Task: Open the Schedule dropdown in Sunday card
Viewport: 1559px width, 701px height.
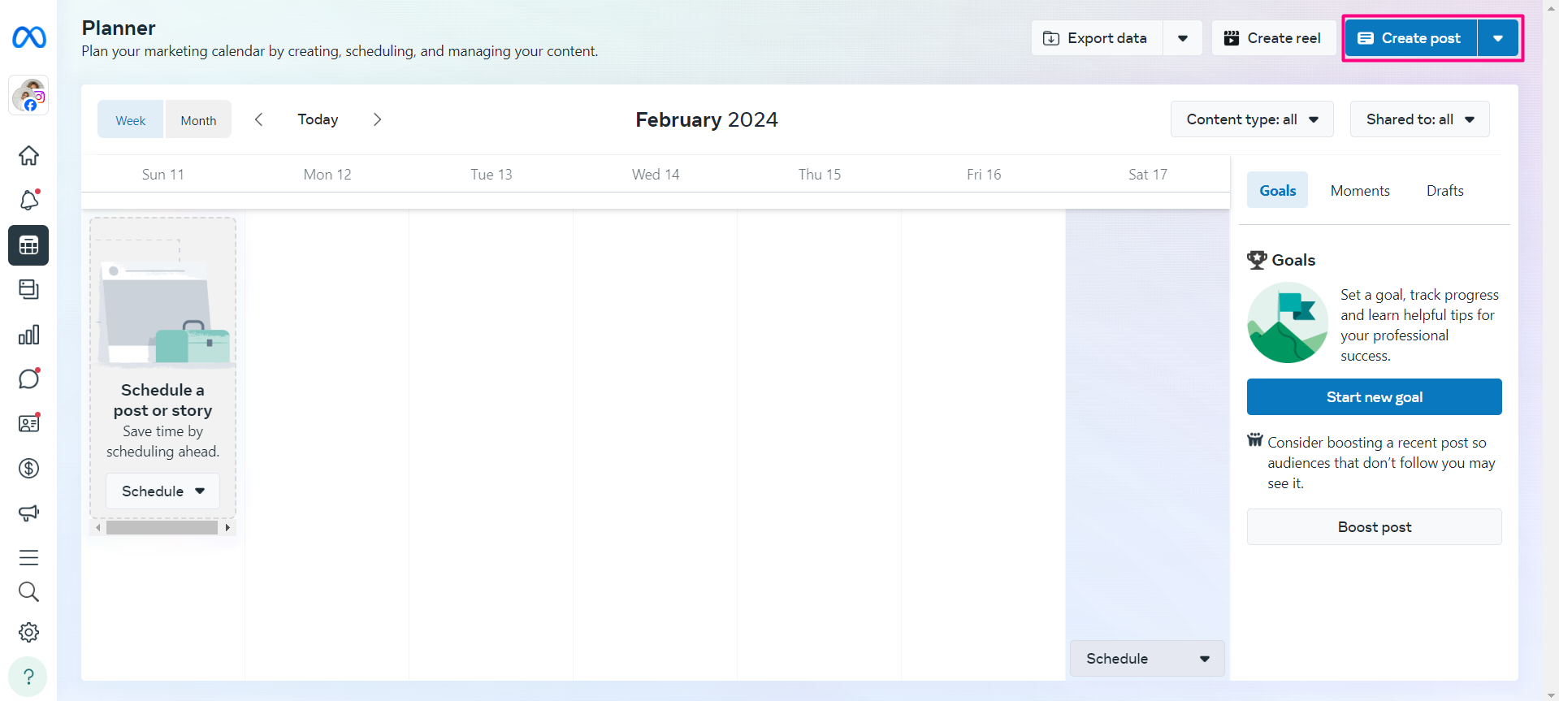Action: pos(162,491)
